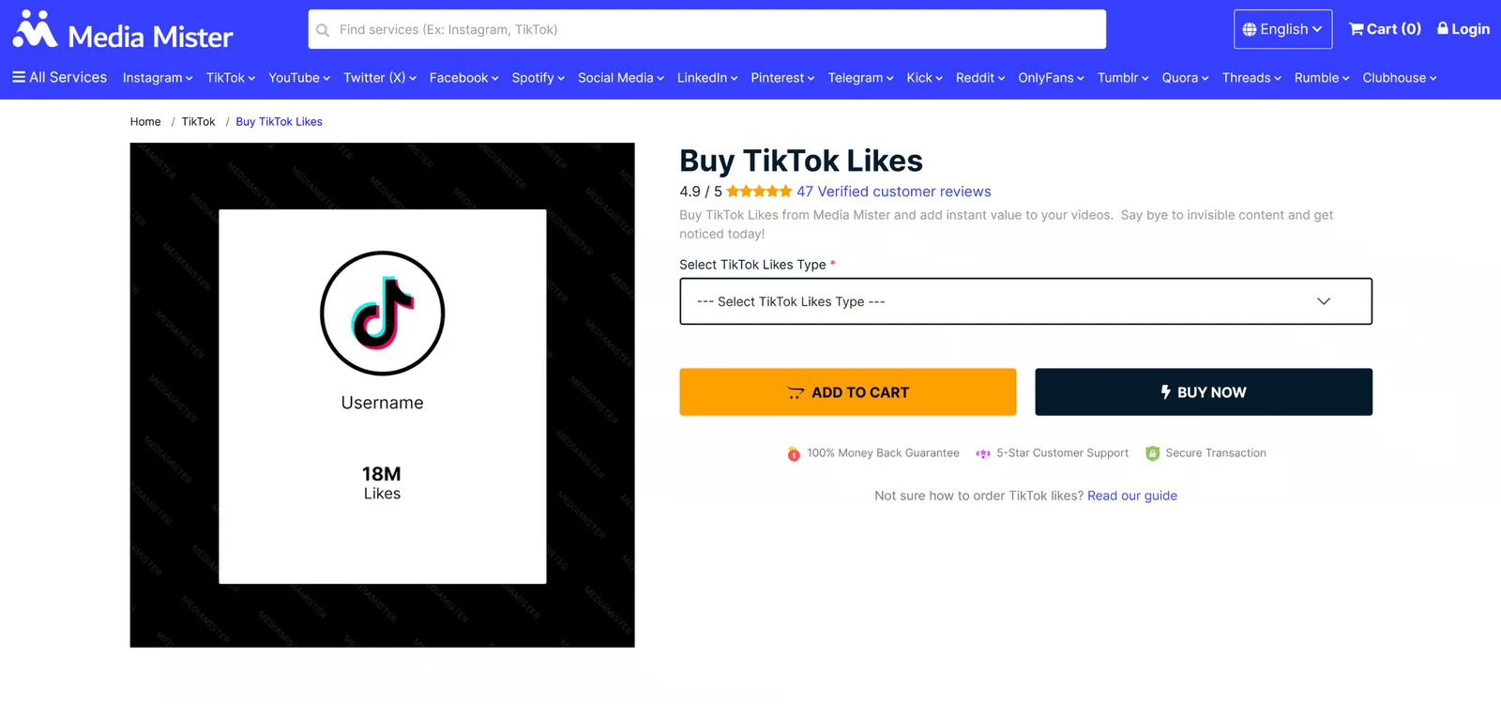1501x704 pixels.
Task: Click the Login lock icon
Action: point(1443,28)
